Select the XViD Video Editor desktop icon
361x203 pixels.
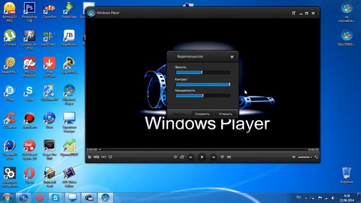click(x=69, y=177)
